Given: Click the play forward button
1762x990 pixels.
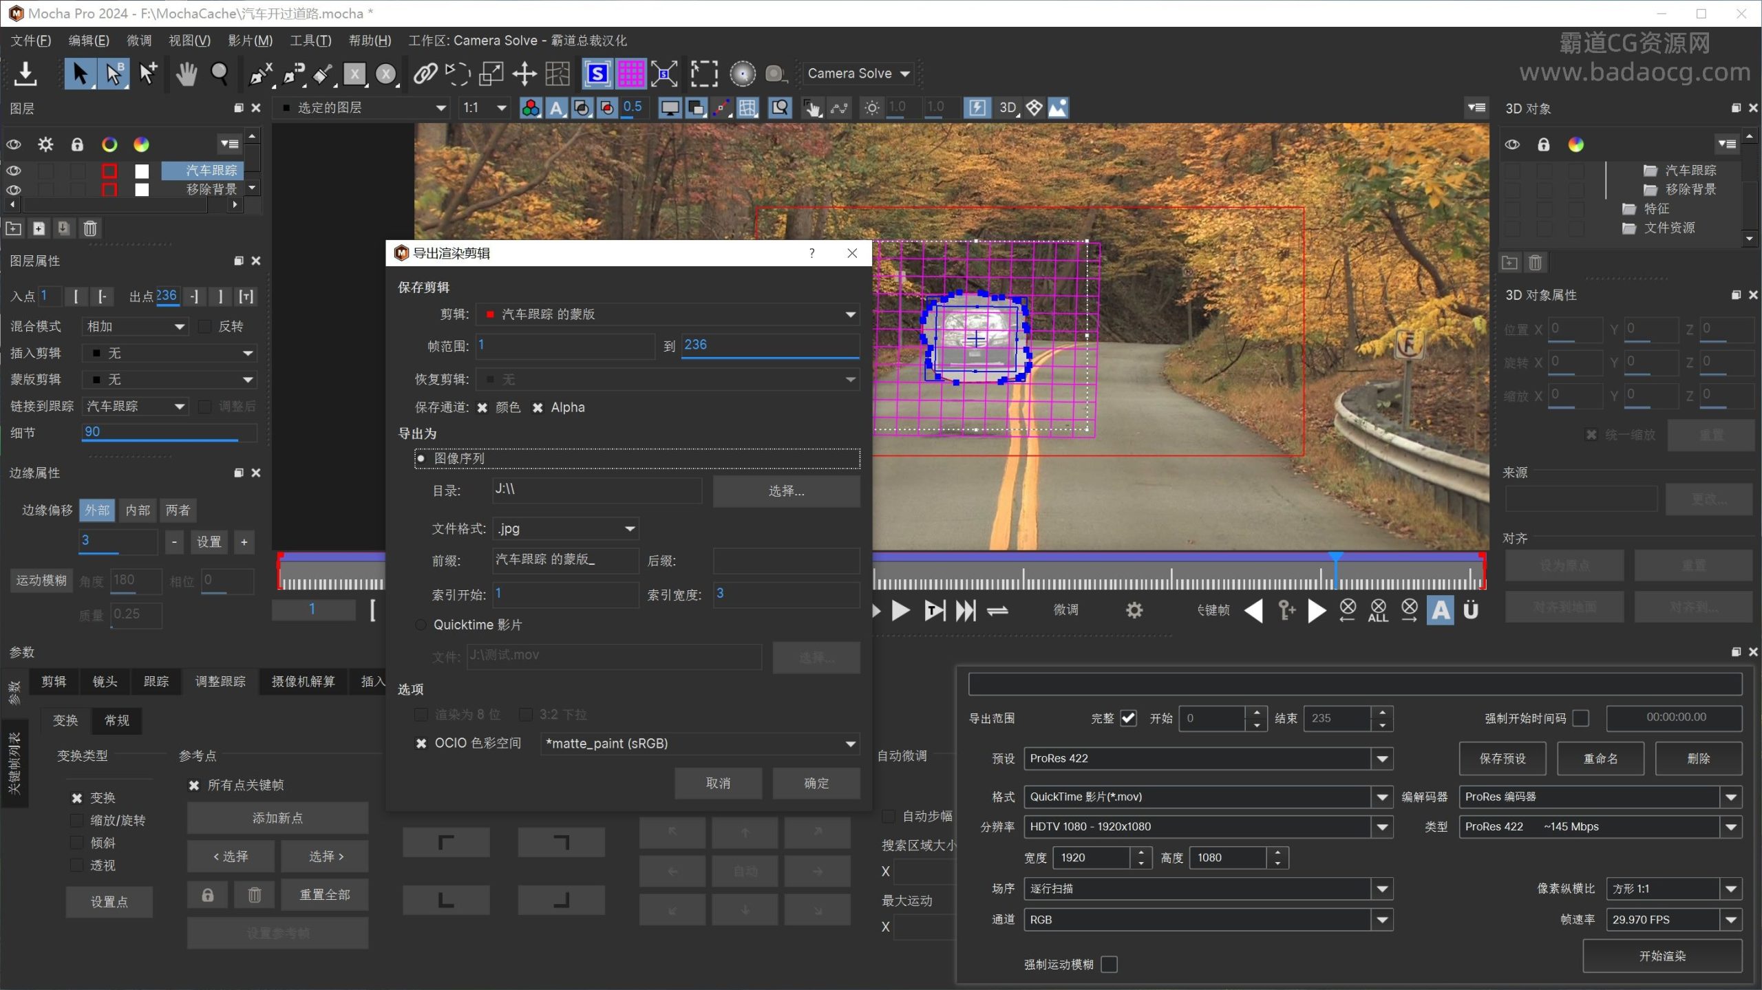Looking at the screenshot, I should click(900, 610).
